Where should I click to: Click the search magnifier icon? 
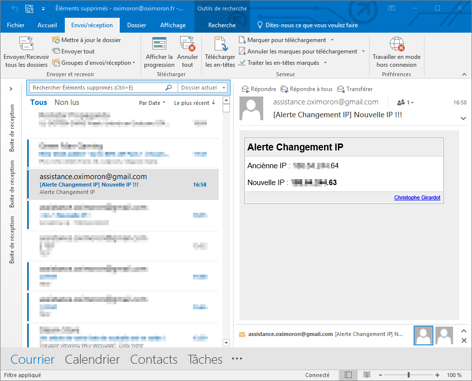169,88
